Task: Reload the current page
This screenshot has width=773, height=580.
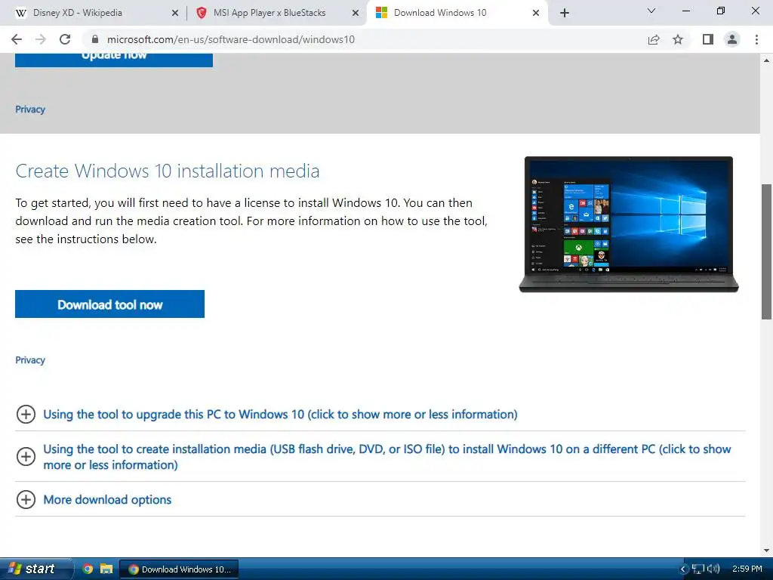Action: tap(65, 39)
